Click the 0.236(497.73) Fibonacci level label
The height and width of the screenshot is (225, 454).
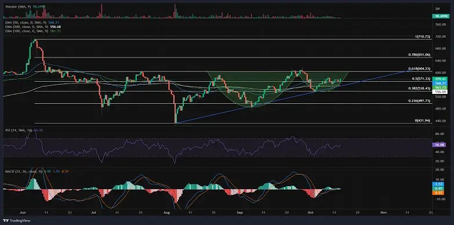point(419,100)
